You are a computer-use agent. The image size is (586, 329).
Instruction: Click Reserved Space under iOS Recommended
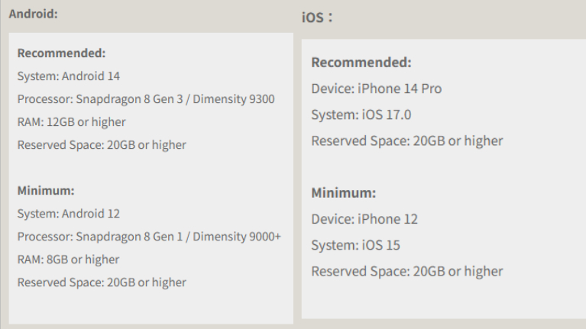[x=407, y=140]
